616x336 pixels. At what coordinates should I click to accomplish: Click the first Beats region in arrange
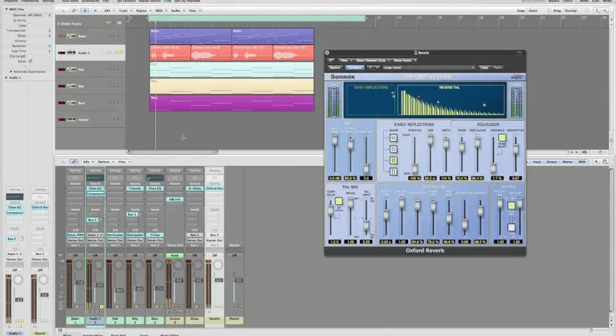190,36
